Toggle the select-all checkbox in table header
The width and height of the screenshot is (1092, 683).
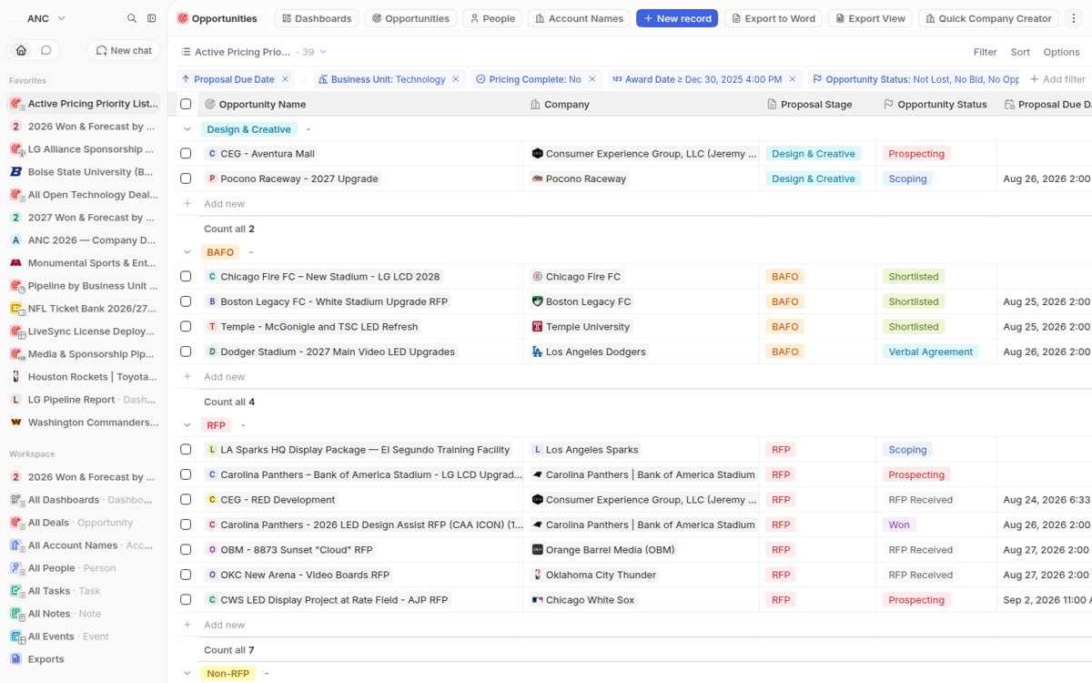click(186, 104)
